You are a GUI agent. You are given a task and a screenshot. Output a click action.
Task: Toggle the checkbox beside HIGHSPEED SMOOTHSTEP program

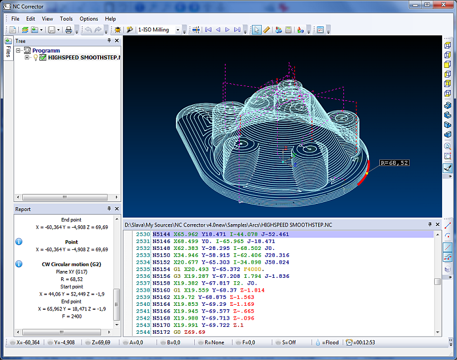[43, 58]
